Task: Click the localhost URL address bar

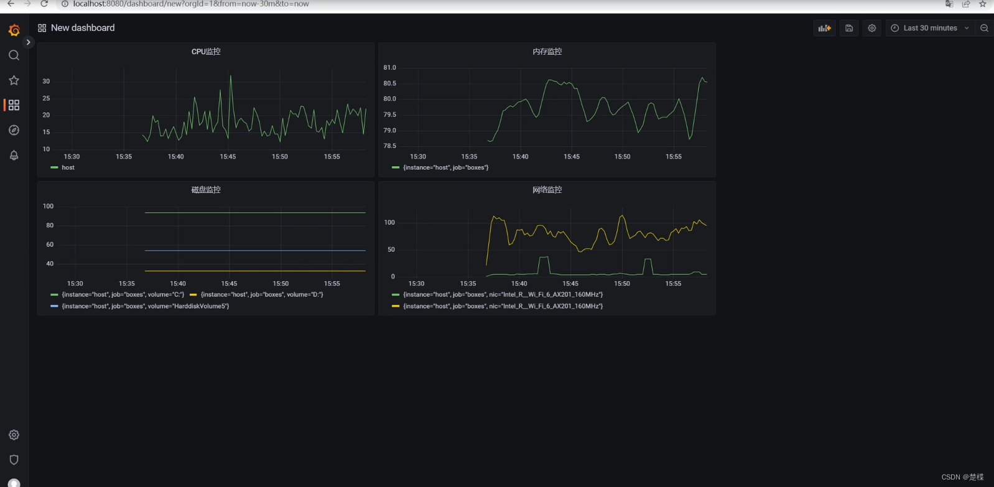Action: 191,4
